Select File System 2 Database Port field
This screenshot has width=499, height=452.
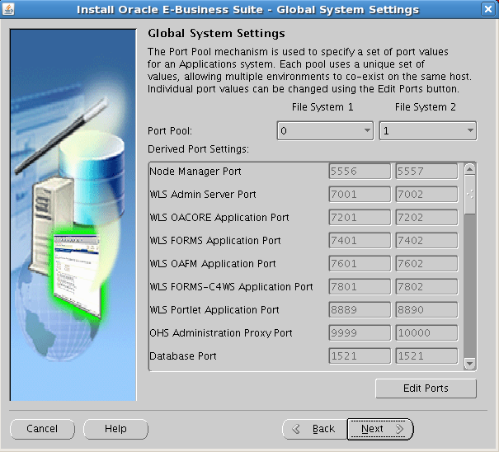pyautogui.click(x=426, y=355)
